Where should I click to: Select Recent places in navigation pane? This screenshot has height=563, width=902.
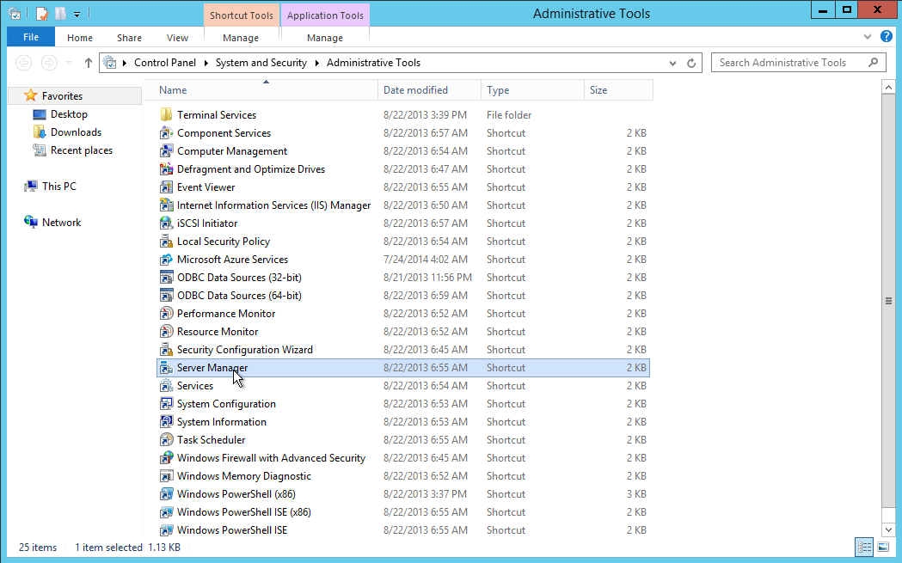click(x=82, y=150)
